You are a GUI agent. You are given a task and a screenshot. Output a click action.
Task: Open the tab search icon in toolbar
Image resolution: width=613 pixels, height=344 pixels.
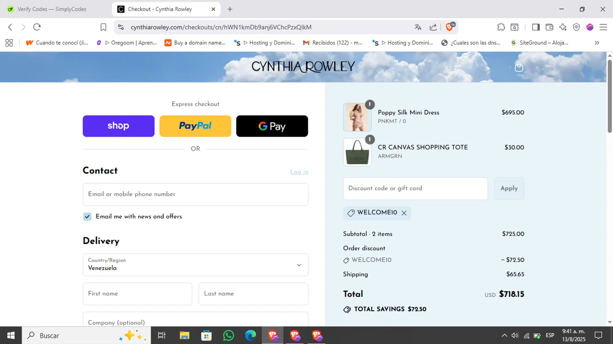click(515, 27)
